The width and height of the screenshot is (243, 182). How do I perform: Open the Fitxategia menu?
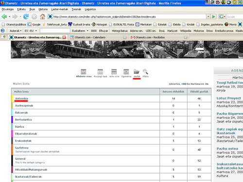point(8,9)
